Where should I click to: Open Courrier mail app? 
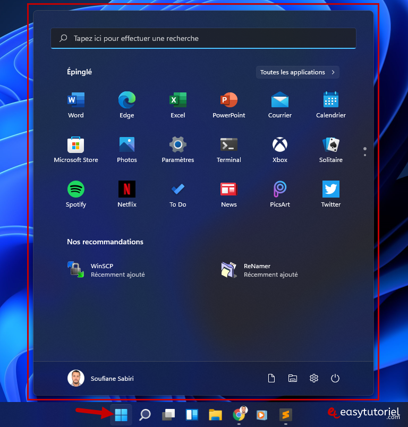280,105
